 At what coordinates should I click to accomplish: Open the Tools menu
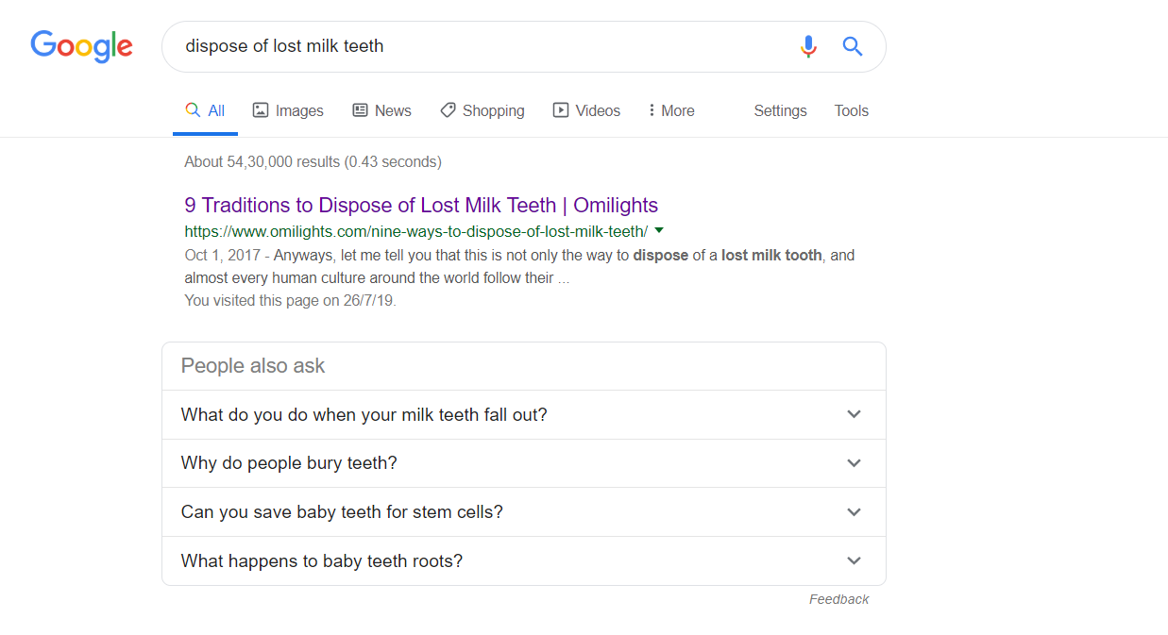(x=851, y=110)
